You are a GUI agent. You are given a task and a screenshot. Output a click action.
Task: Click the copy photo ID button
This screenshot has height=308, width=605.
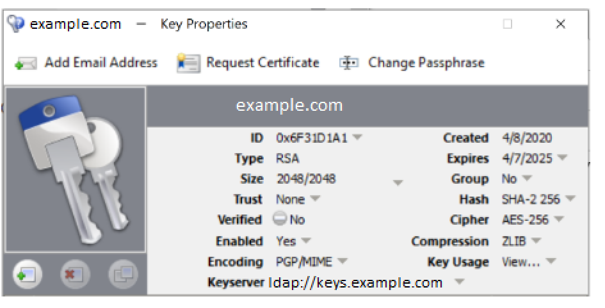pos(123,275)
